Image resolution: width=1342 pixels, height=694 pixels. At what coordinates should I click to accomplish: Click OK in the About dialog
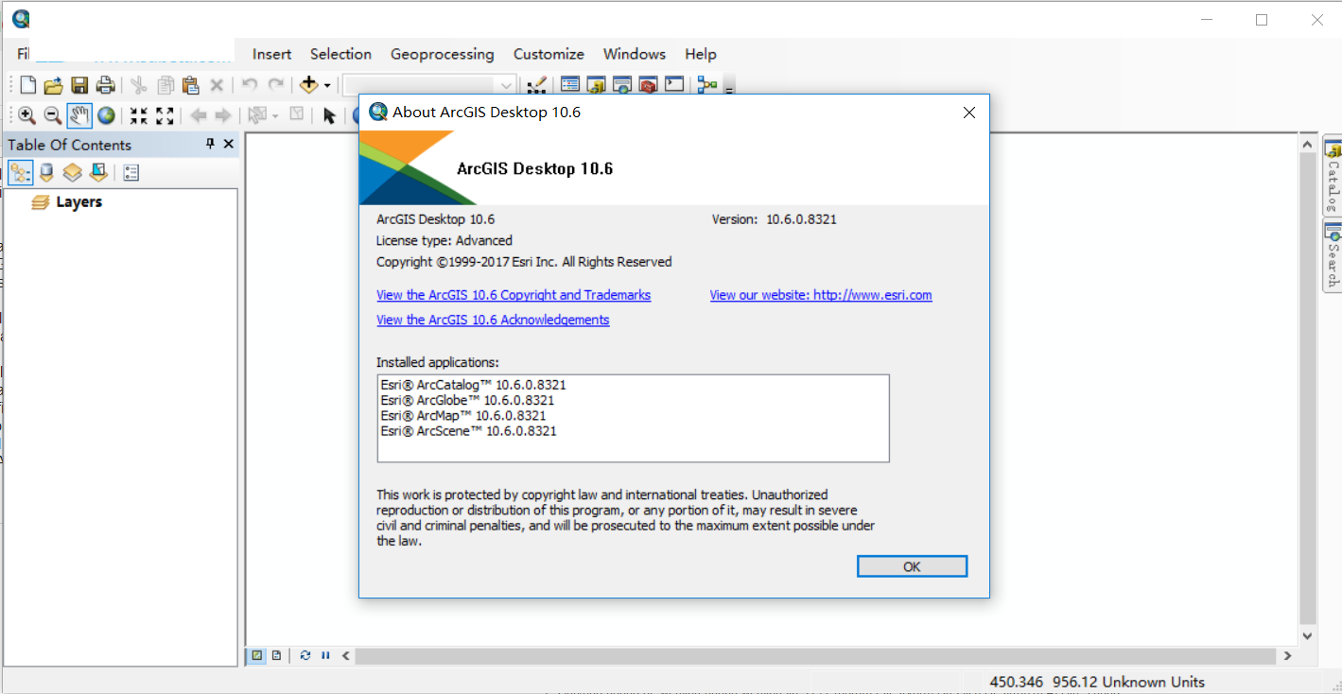click(912, 566)
